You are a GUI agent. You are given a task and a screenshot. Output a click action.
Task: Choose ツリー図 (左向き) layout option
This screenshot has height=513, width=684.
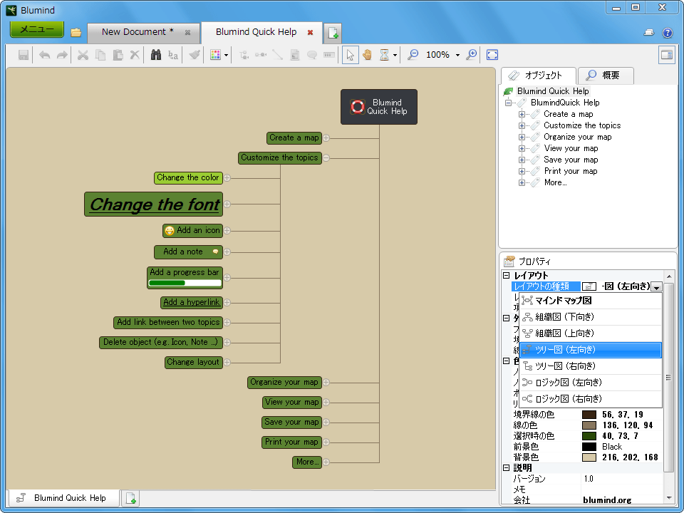tap(591, 350)
